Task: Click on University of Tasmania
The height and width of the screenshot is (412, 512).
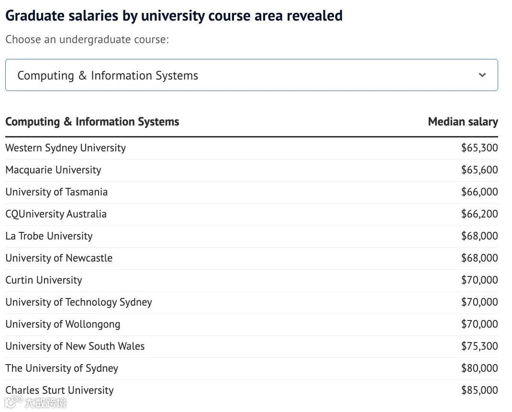Action: (x=56, y=192)
